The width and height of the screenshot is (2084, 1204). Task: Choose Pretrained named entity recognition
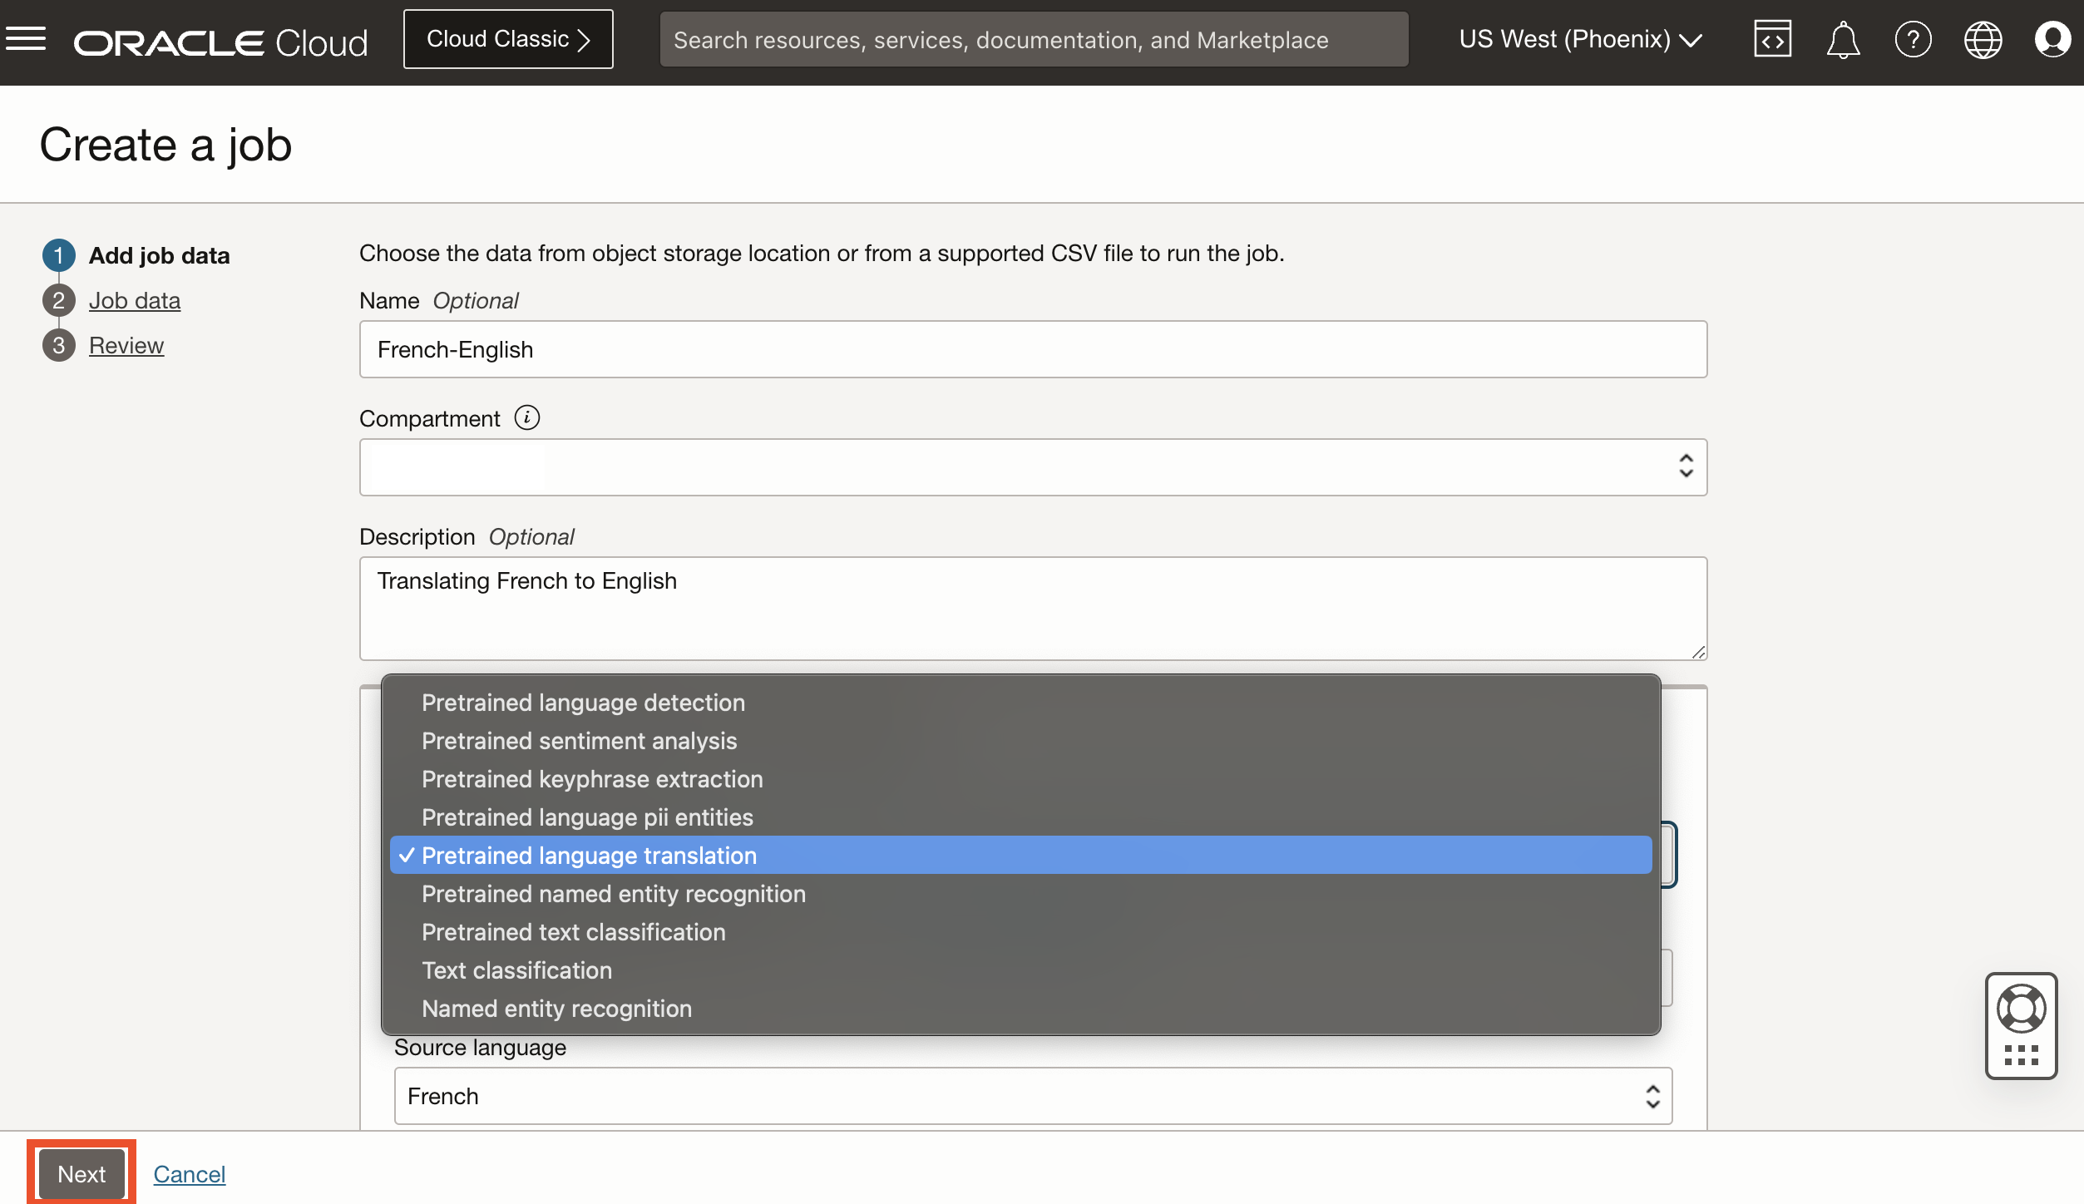[x=613, y=894]
